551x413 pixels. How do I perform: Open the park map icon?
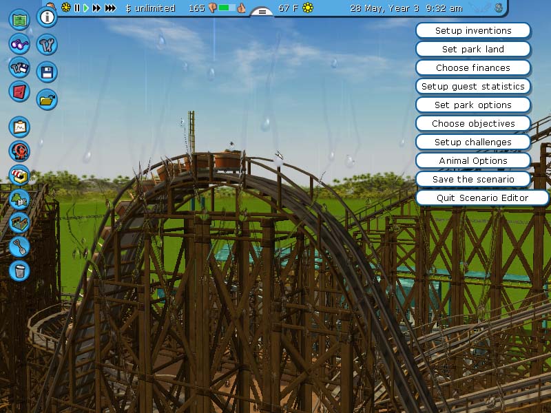[x=19, y=20]
